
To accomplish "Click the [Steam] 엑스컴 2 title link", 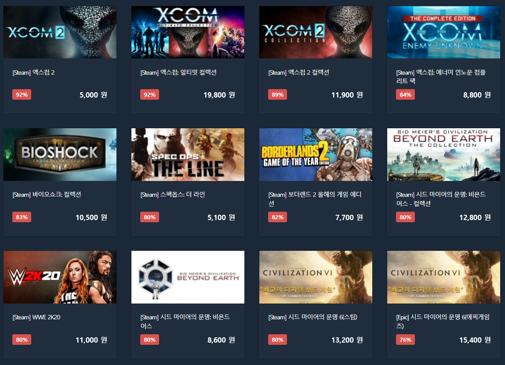I will pyautogui.click(x=33, y=72).
